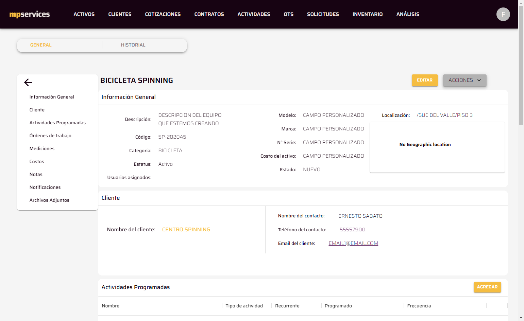Open the OTS menu
Viewport: 524px width, 321px height.
point(289,14)
